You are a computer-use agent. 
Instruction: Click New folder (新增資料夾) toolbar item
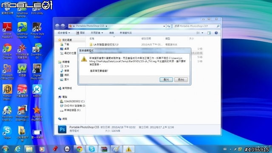[126, 33]
